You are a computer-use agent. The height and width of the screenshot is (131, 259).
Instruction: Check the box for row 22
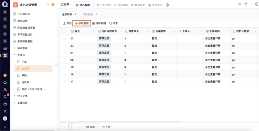coord(64,46)
